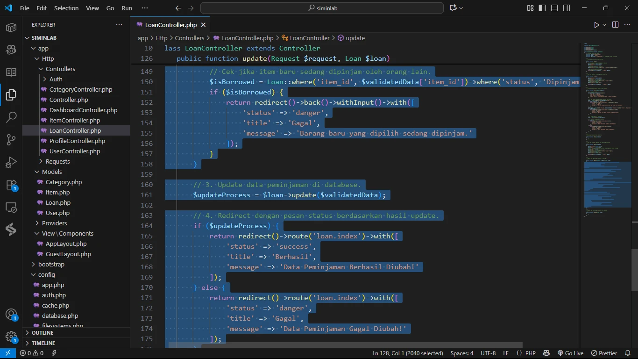The height and width of the screenshot is (359, 638).
Task: Open the Run and Debug view
Action: 11,162
